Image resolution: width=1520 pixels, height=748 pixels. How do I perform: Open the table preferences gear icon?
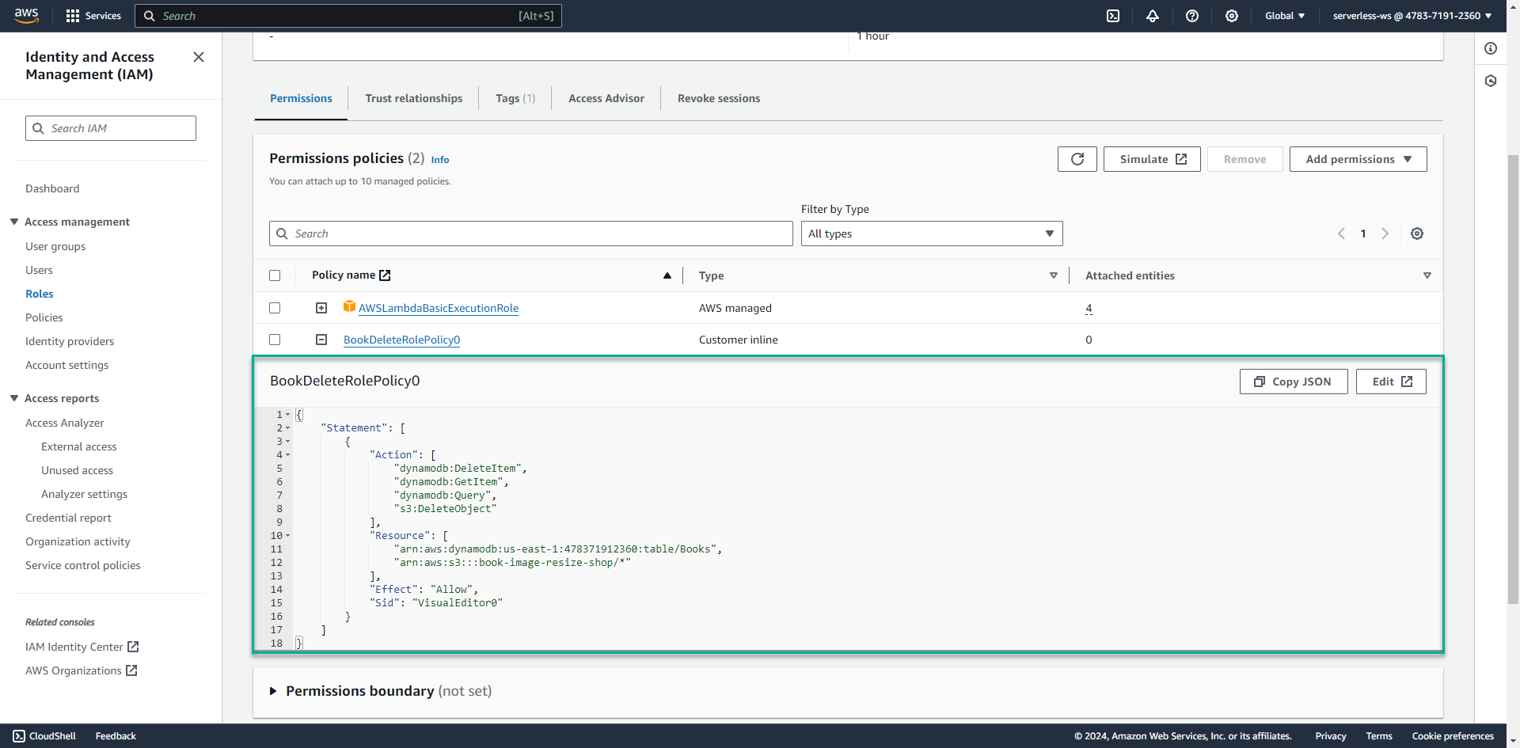coord(1417,234)
